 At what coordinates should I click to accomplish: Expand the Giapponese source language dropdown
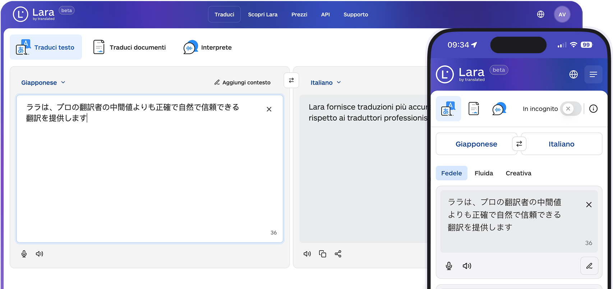(43, 82)
